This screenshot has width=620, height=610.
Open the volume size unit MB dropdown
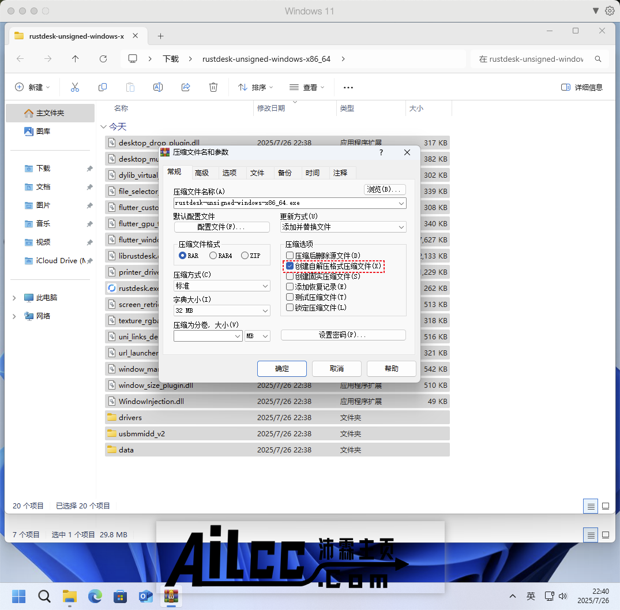pyautogui.click(x=257, y=336)
